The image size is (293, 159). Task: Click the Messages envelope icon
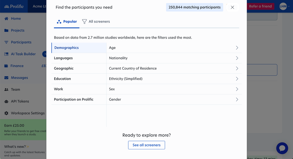pos(6,78)
